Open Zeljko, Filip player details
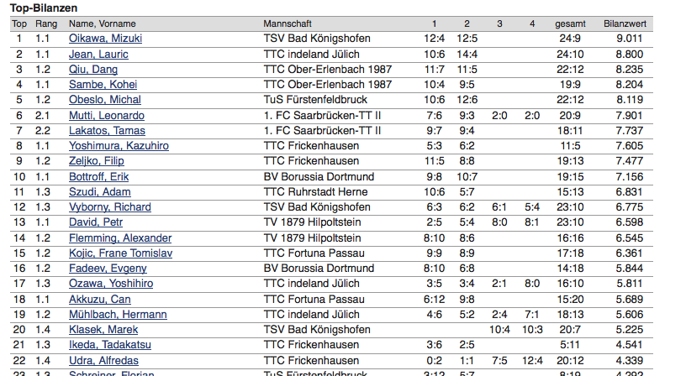Image resolution: width=686 pixels, height=376 pixels. 96,160
